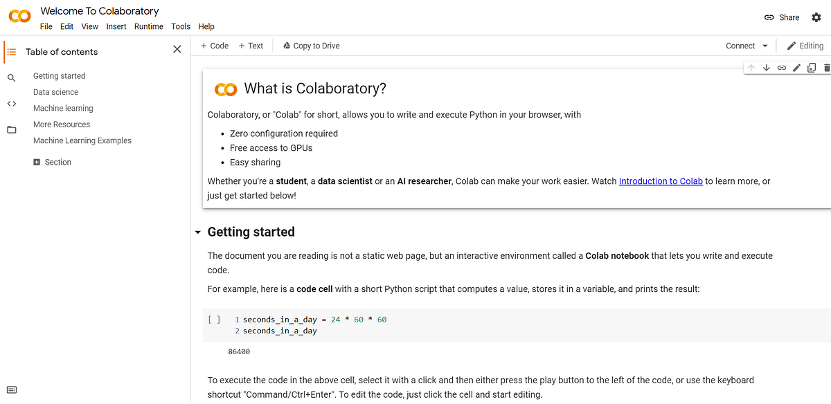Select the Table of contents sidebar icon
Viewport: 831px width, 404px height.
pos(11,51)
